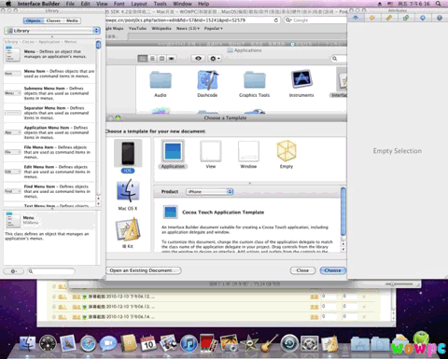
Task: Switch Finder window to icon view
Action: pyautogui.click(x=143, y=59)
